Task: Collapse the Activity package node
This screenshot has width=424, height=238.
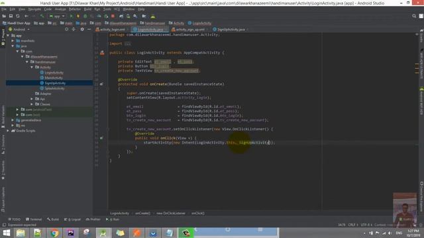Action: [32, 67]
